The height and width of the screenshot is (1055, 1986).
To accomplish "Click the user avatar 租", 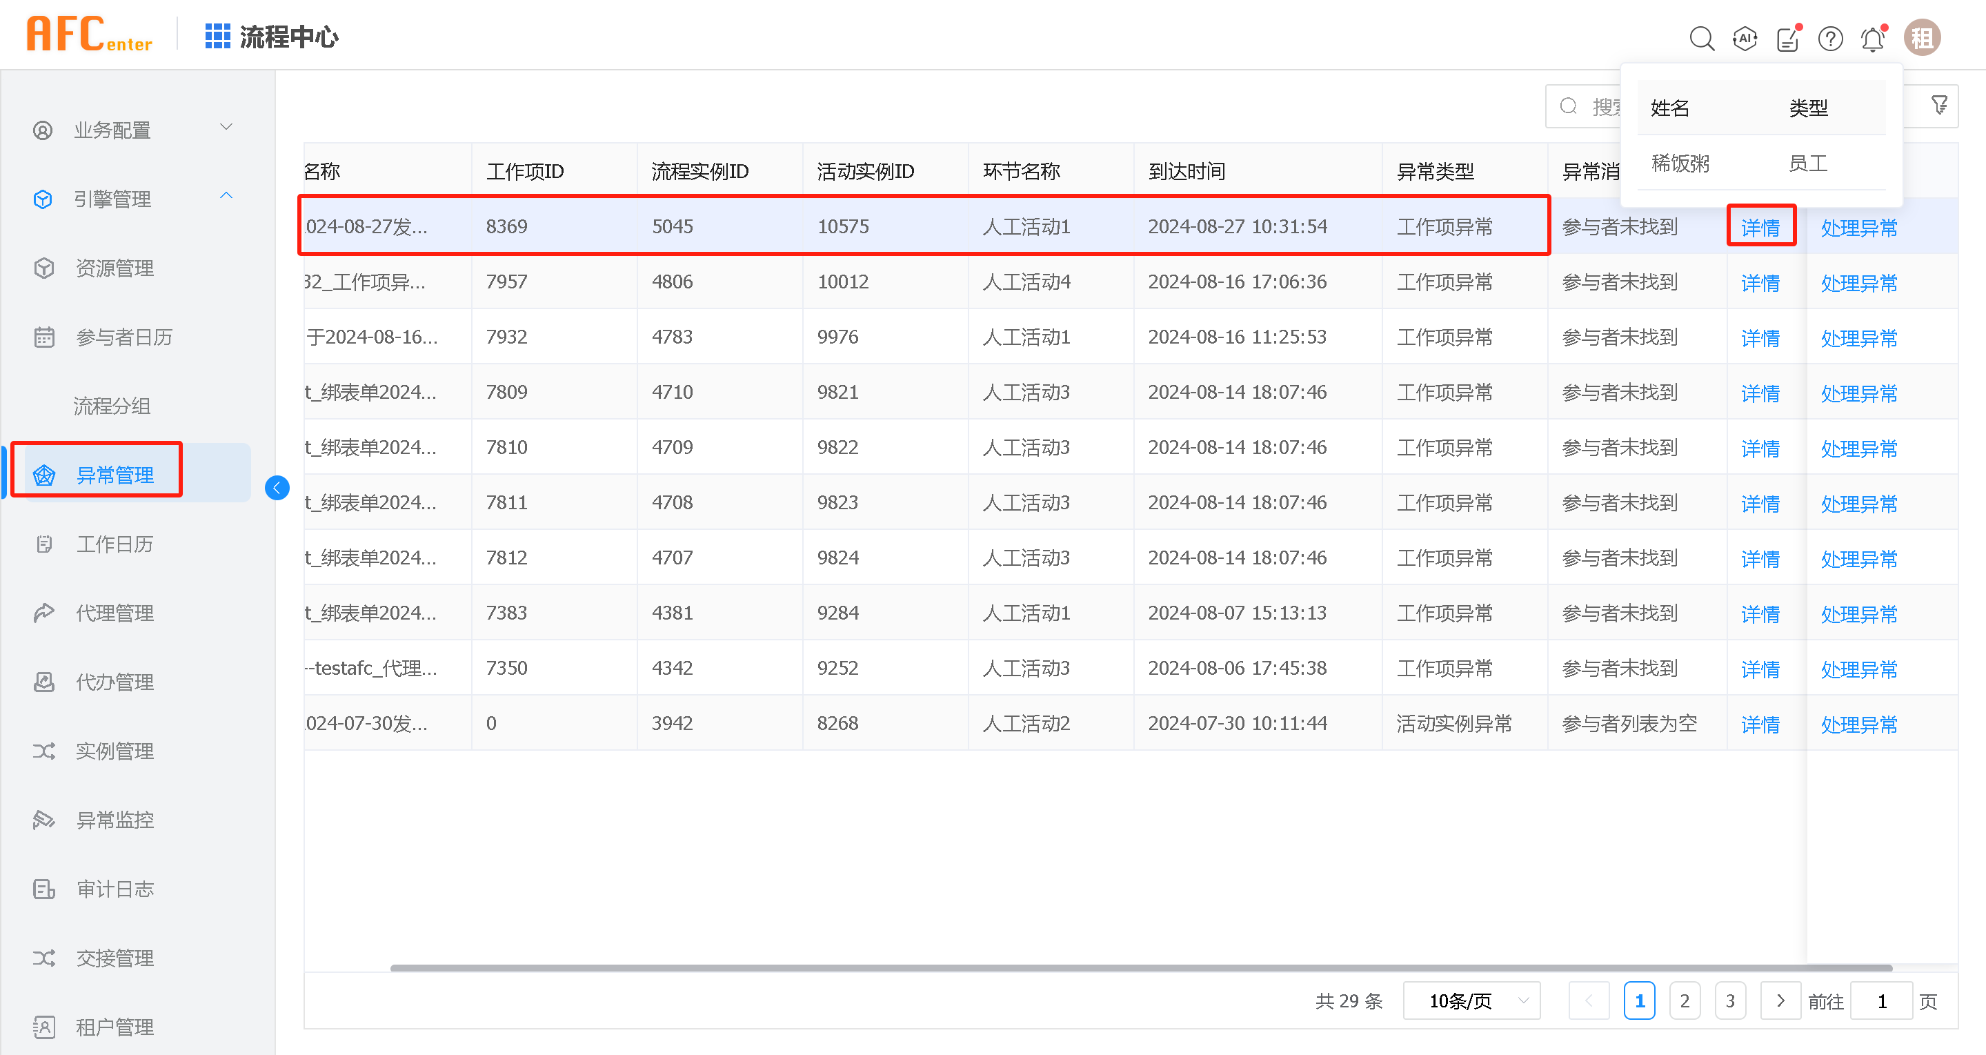I will coord(1922,38).
